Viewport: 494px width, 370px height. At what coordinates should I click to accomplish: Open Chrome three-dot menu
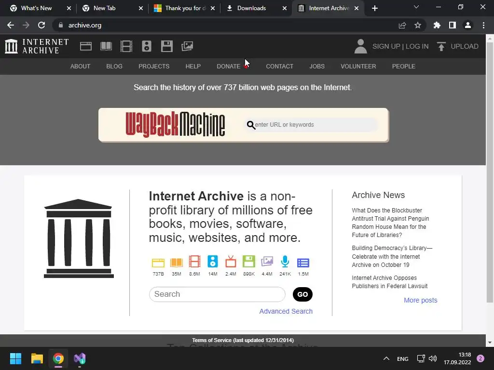tap(483, 25)
